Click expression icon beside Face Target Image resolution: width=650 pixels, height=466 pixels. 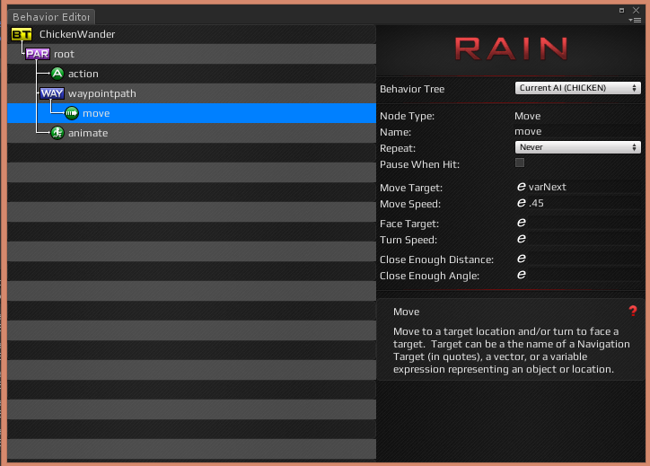521,223
